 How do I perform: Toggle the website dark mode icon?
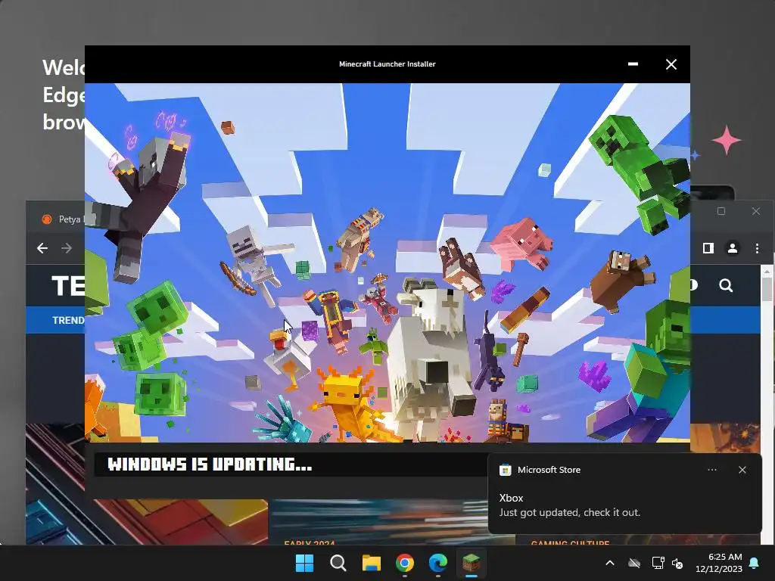[693, 285]
